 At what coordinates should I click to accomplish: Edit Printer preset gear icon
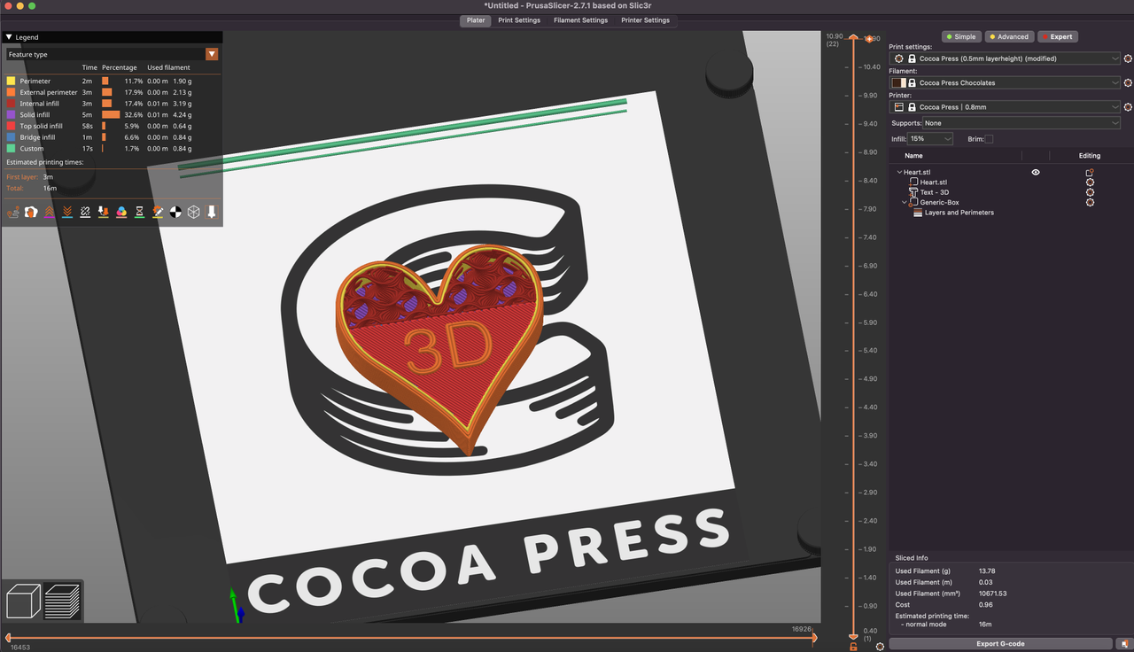click(x=1128, y=106)
